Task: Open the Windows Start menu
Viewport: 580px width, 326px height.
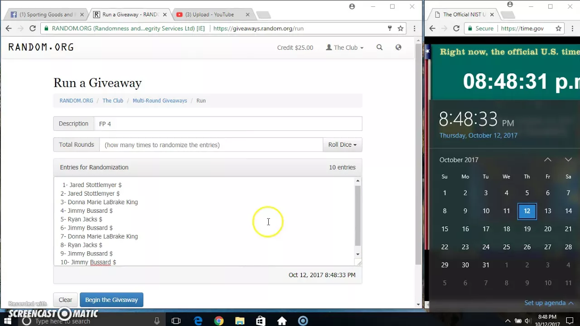Action: (8, 321)
